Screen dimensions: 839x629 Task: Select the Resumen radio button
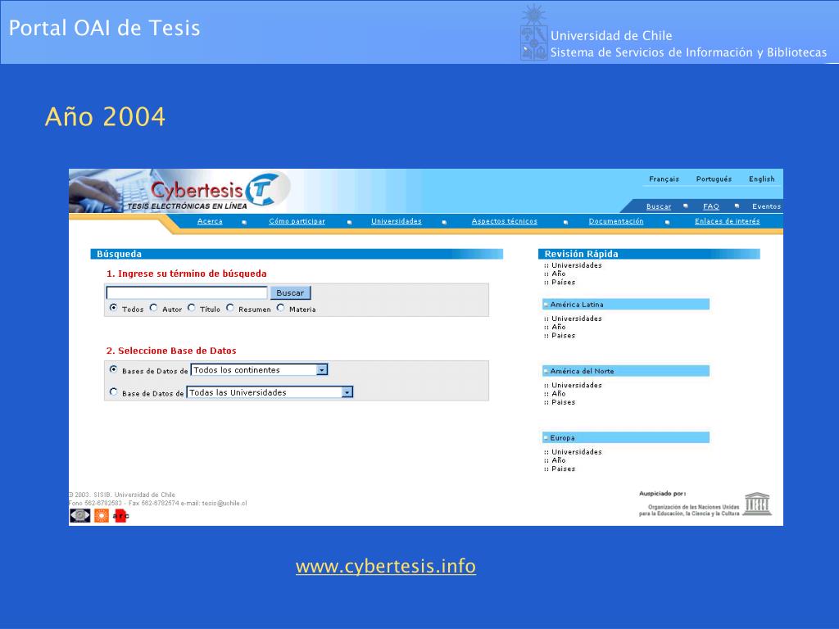[230, 308]
